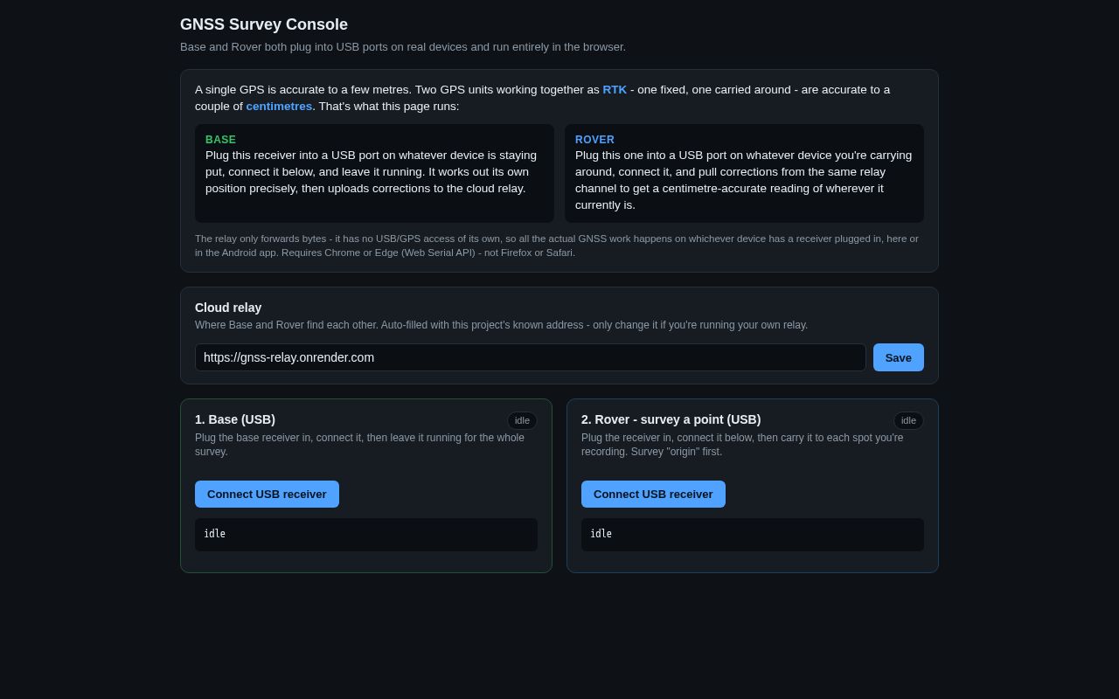Click the '2. Rover - survey a point (USB)' heading
Screen dimensions: 1119x699
(671, 419)
